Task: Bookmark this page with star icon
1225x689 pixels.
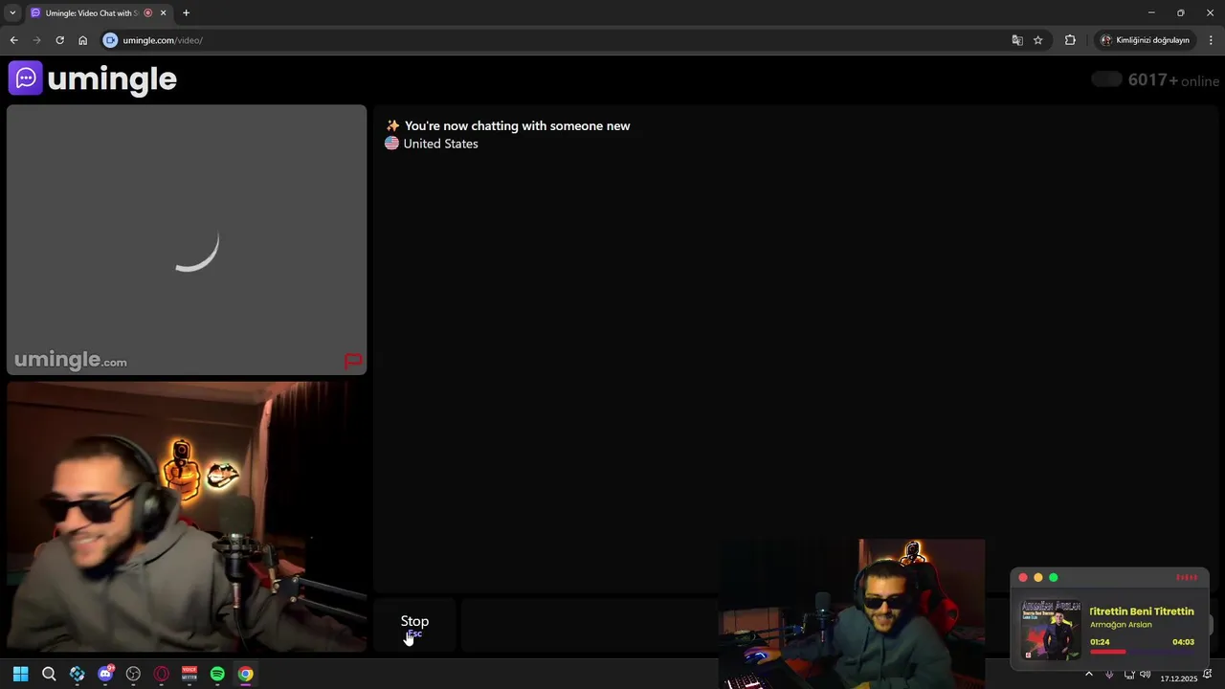Action: pos(1037,40)
